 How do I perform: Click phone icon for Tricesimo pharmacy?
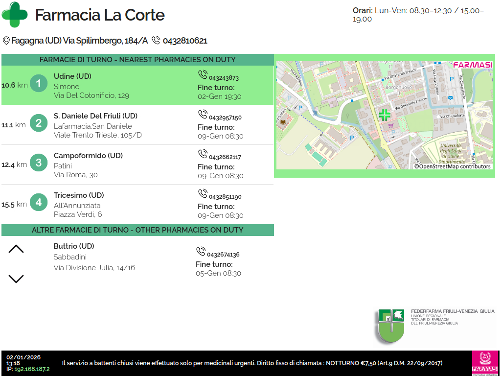[x=203, y=194]
